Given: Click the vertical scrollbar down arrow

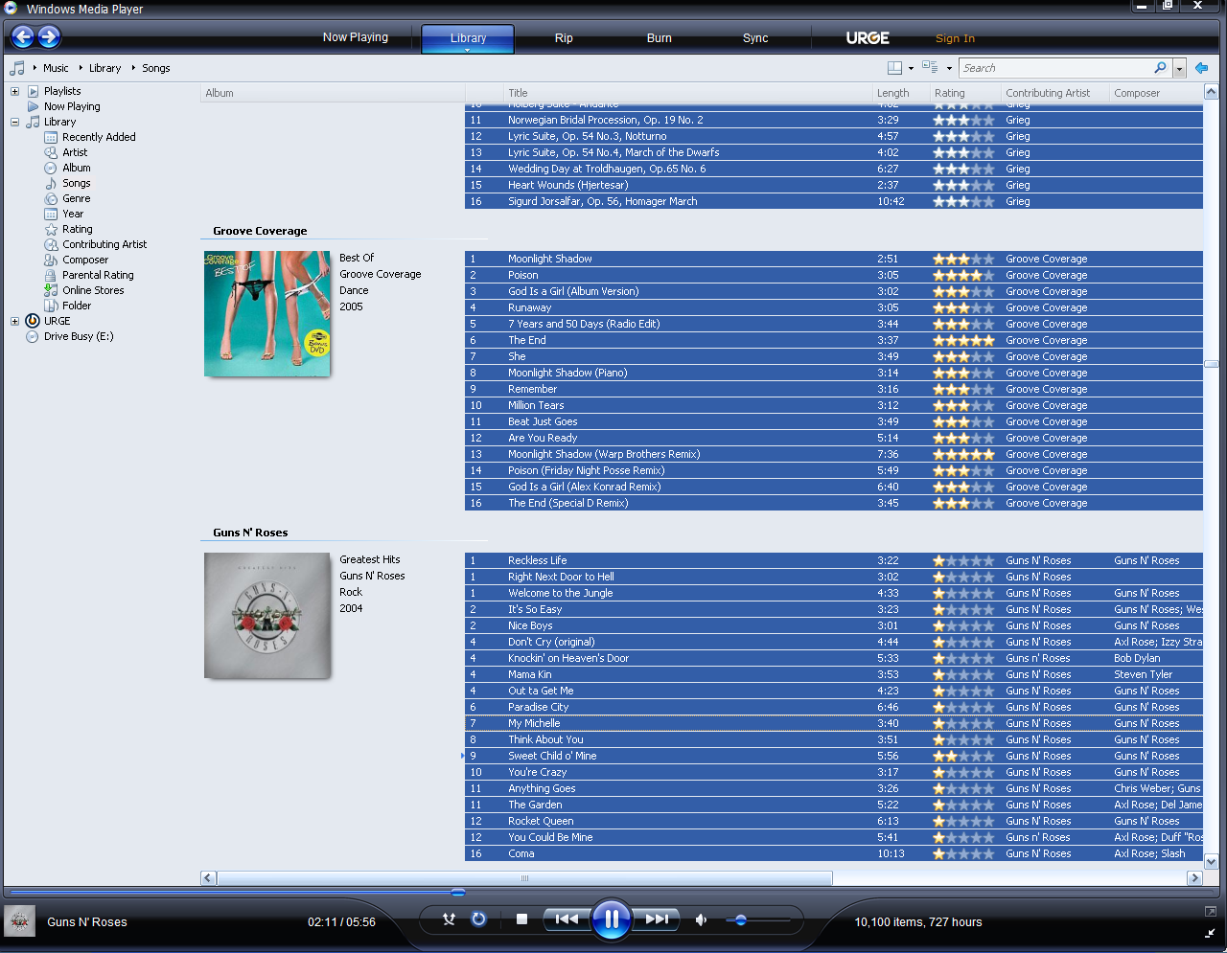Looking at the screenshot, I should click(x=1211, y=862).
